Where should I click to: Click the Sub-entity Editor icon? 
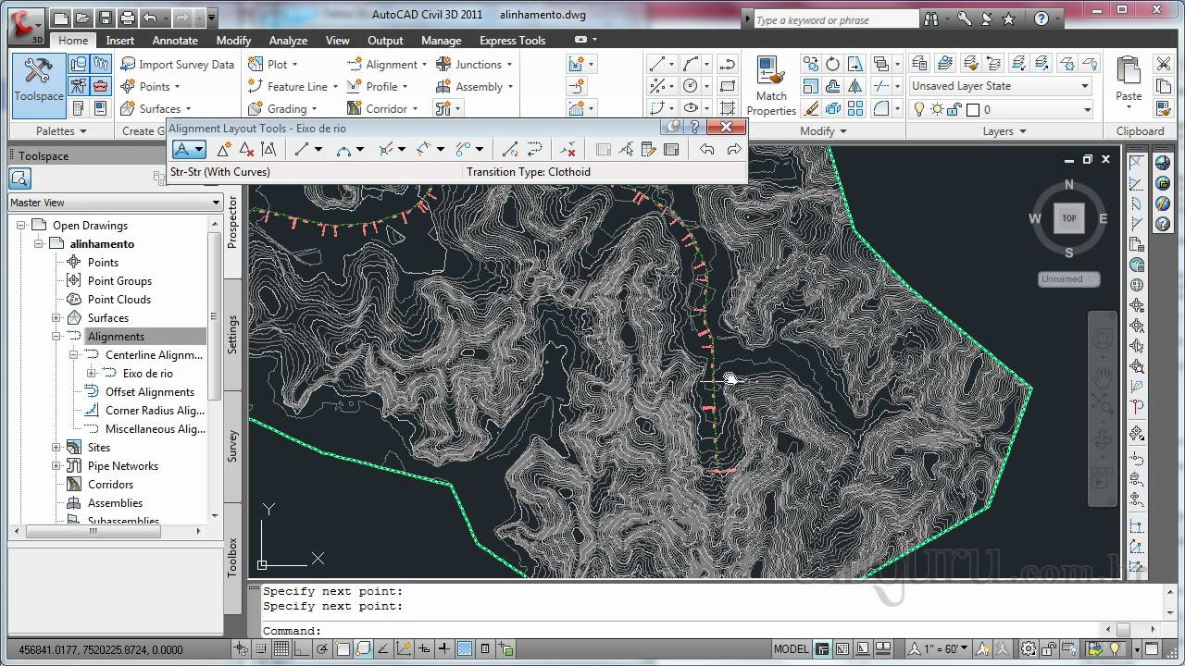tap(648, 149)
